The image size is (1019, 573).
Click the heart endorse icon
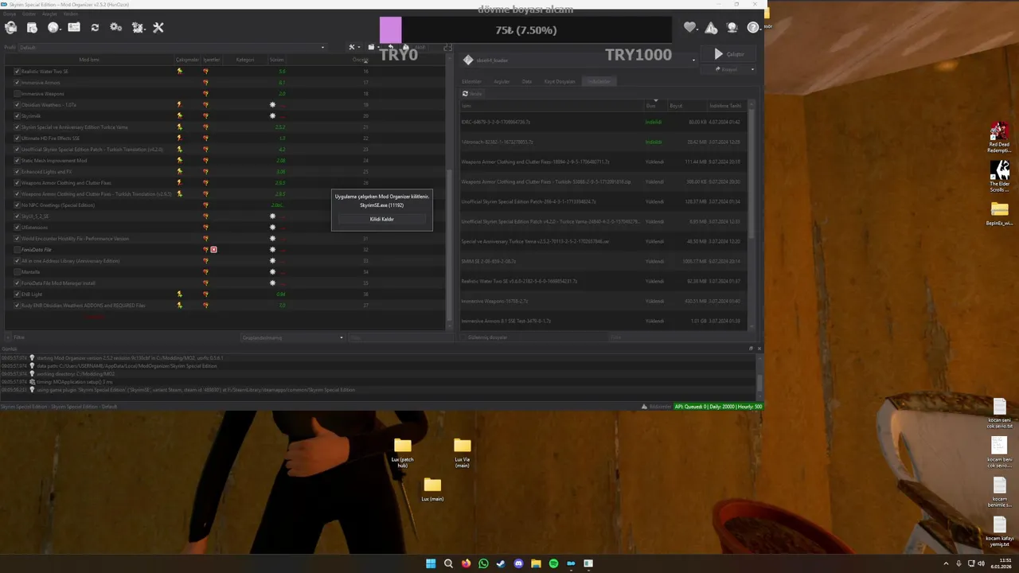(690, 28)
